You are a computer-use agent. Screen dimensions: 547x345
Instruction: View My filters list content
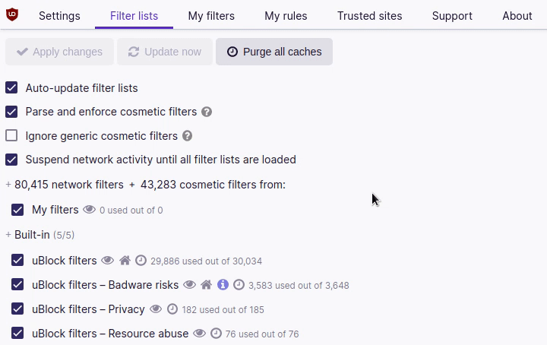tap(89, 210)
